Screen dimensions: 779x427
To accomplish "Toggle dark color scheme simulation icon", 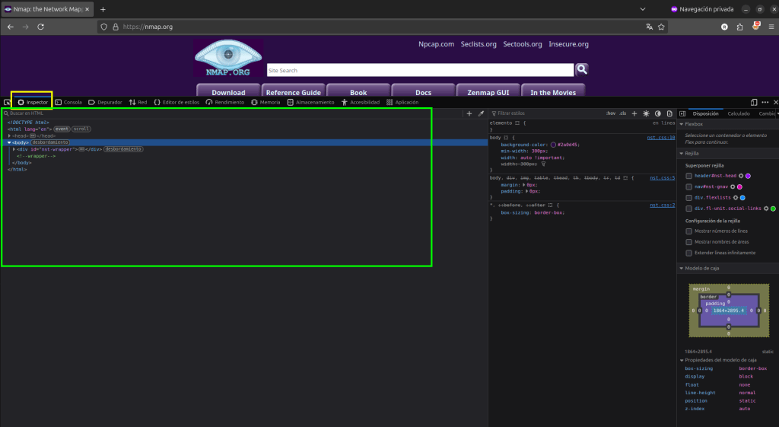I will [658, 113].
